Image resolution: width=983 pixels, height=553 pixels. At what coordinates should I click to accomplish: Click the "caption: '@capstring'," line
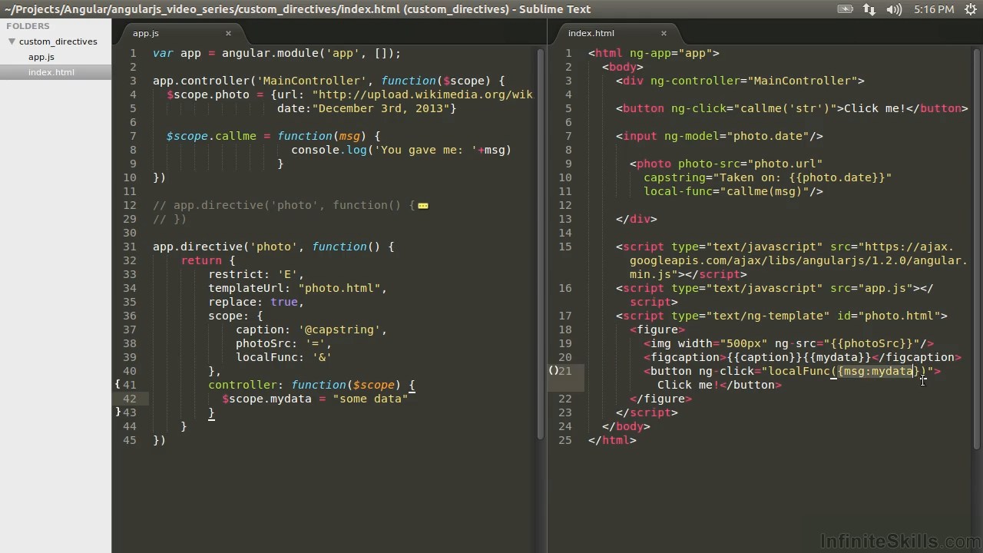click(x=311, y=329)
